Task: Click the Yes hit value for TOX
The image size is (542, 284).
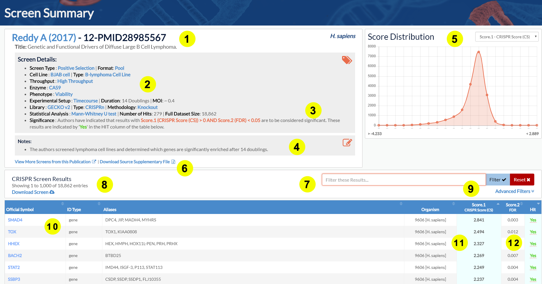Action: point(533,232)
